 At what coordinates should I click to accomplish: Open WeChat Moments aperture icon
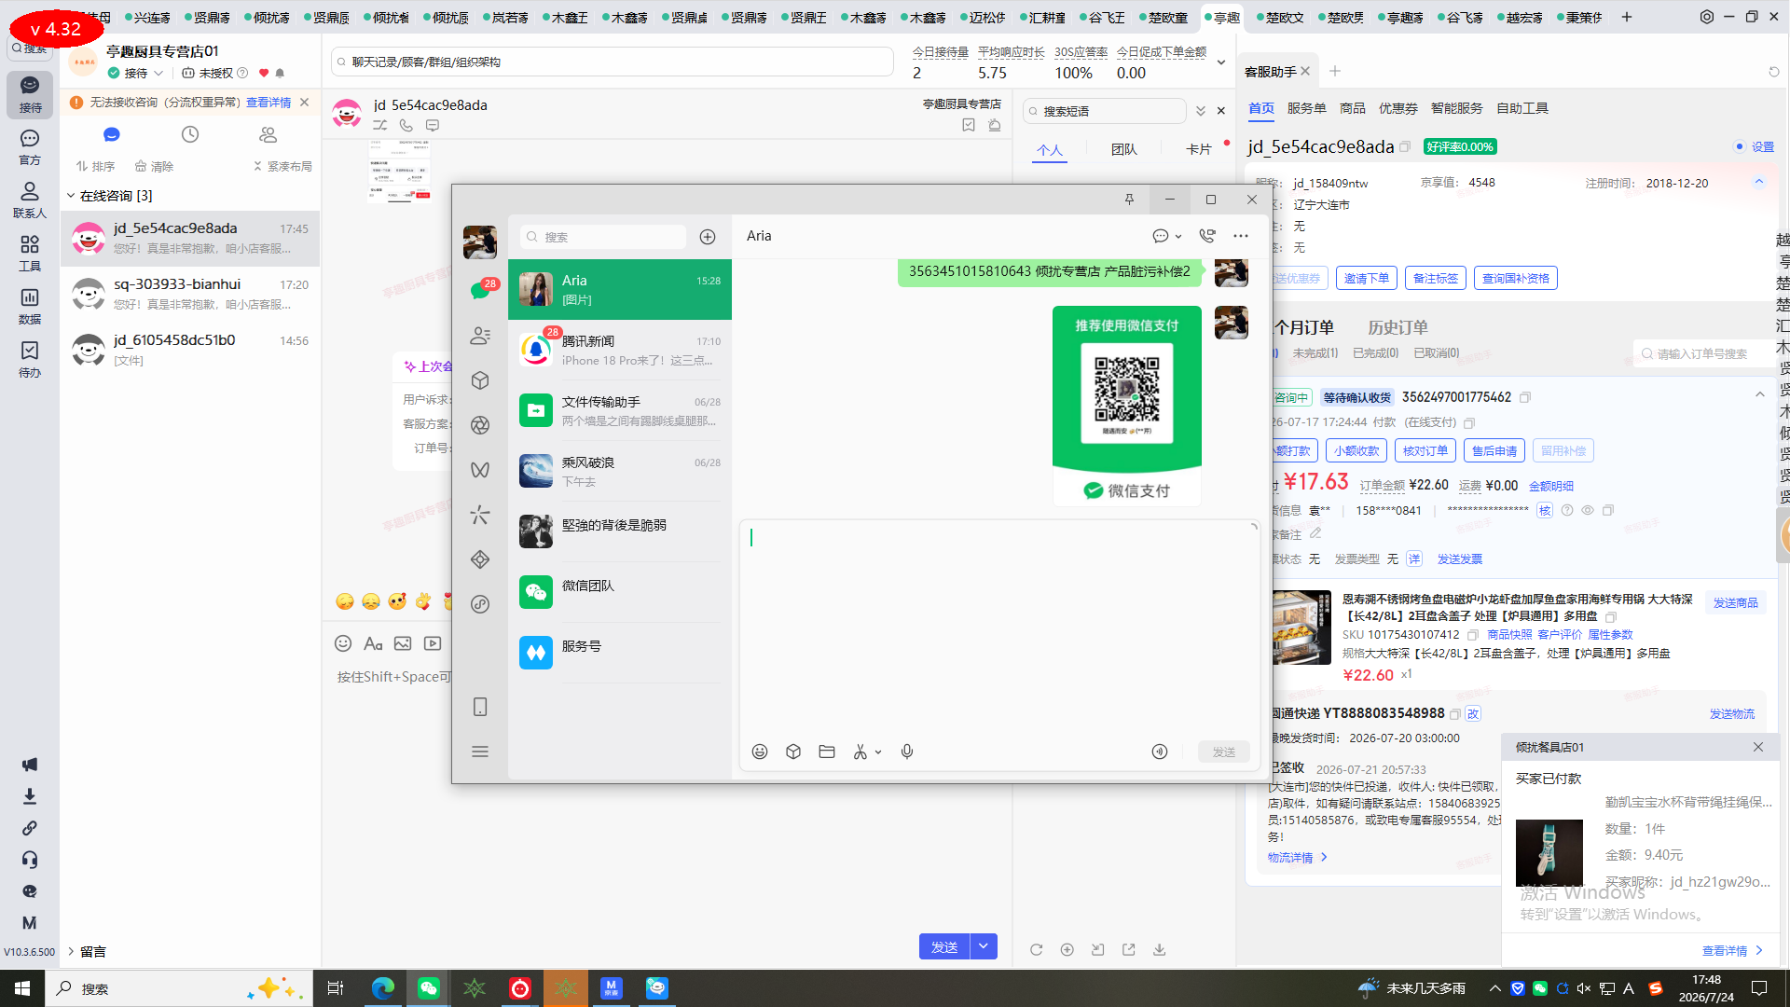(480, 425)
